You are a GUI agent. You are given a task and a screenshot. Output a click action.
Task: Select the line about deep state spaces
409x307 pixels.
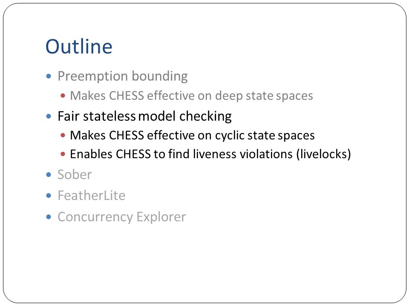point(191,96)
